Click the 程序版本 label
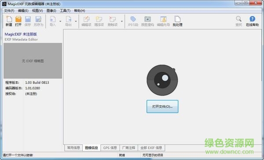Image resolution: width=264 pixels, height=160 pixels. 12,82
